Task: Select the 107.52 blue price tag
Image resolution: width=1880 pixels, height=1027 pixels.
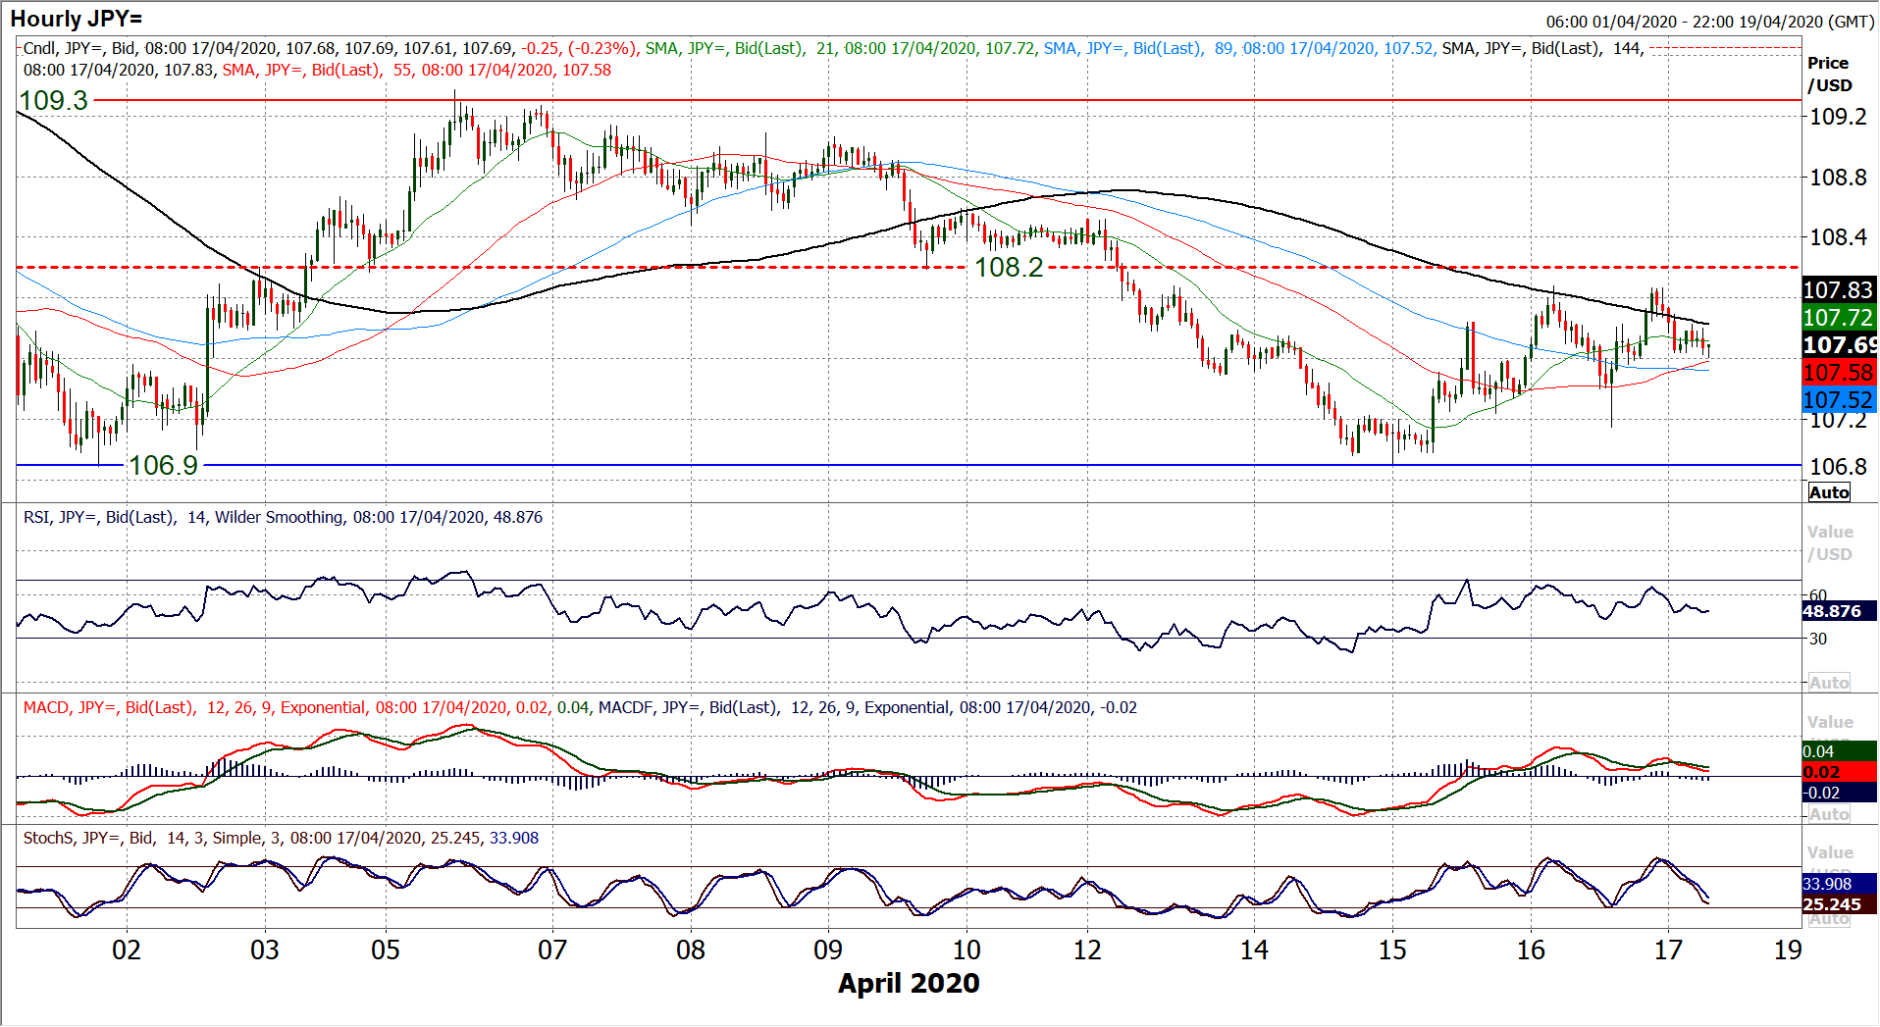Action: (x=1839, y=399)
